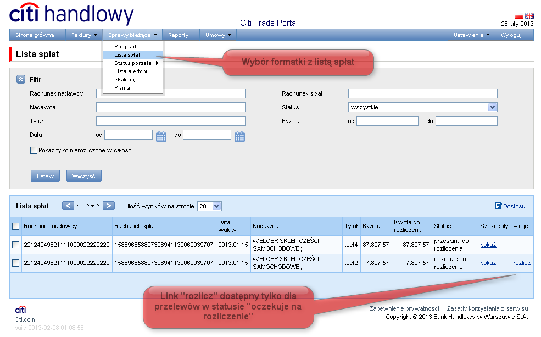Click the 'Data waluty' column header

[x=233, y=226]
